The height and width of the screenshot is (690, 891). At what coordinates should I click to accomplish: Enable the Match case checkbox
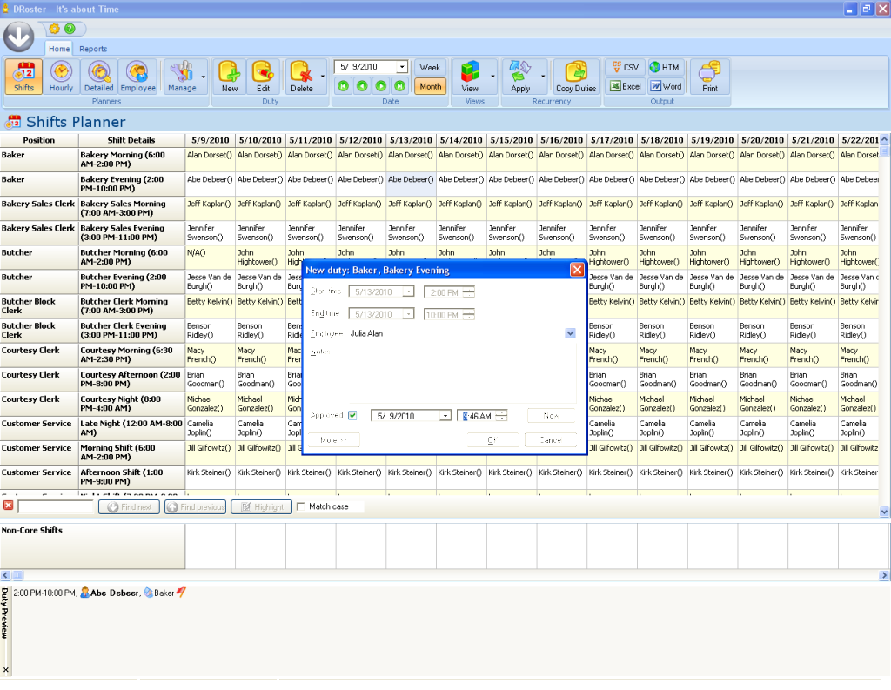pyautogui.click(x=302, y=506)
